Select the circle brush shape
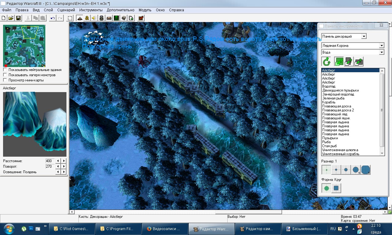The width and height of the screenshot is (392, 235). [326, 188]
